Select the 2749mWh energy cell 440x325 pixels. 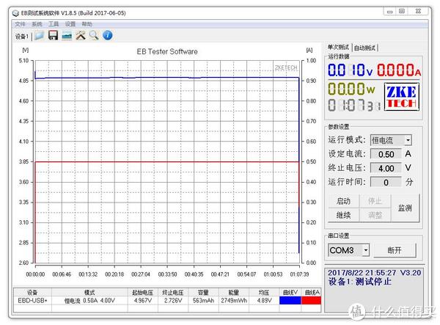coord(234,301)
